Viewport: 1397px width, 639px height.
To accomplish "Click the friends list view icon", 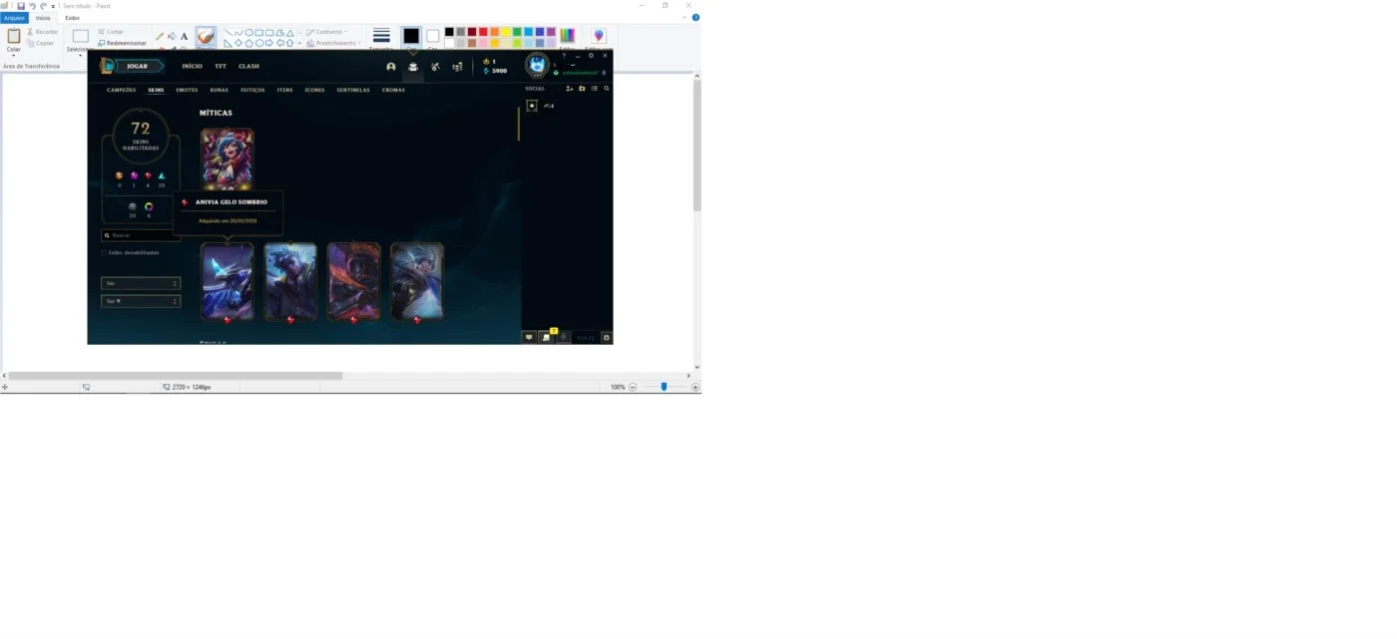I will click(x=594, y=88).
